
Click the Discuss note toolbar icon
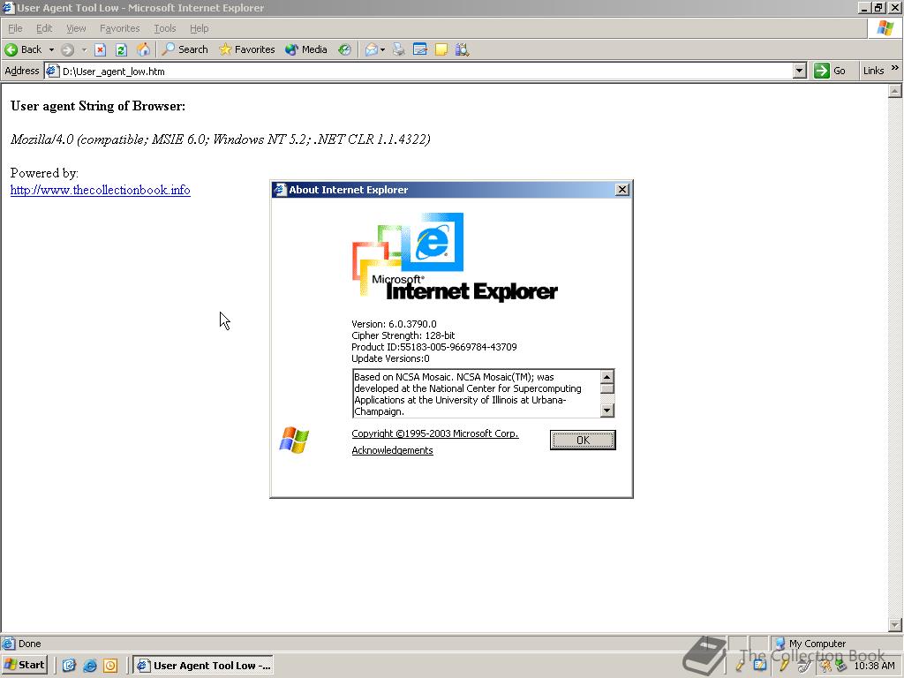point(441,49)
